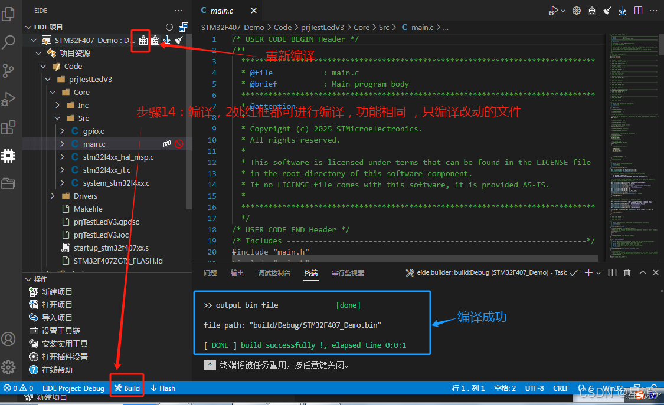This screenshot has height=405, width=664.
Task: Open the Explorer view in activity bar
Action: (x=8, y=14)
